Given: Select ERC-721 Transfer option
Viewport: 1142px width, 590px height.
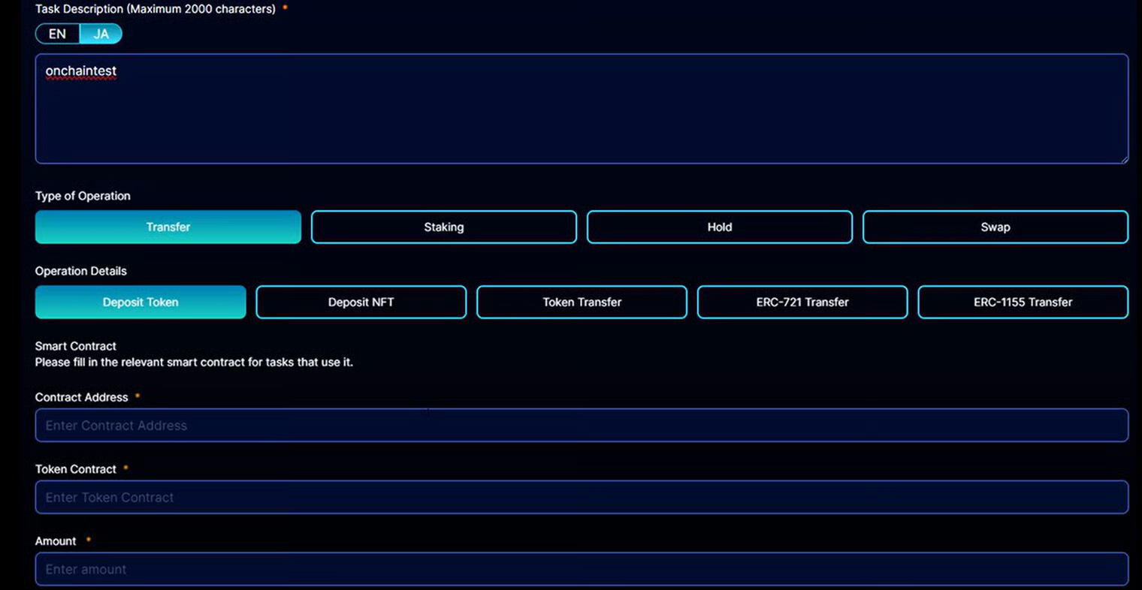Looking at the screenshot, I should pos(802,302).
